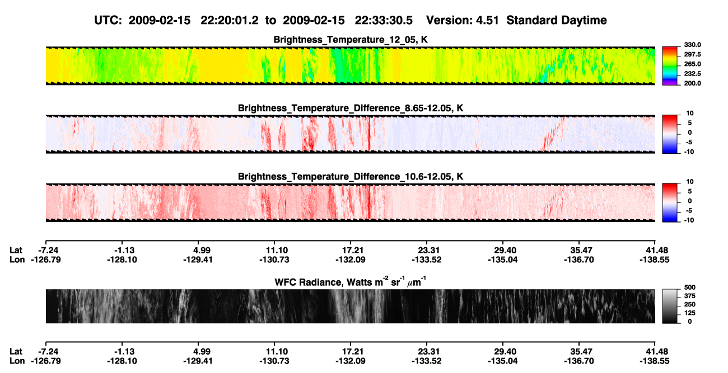728x373 pixels.
Task: Click '35.47' latitude under the WFC Radiance panel
Action: click(x=578, y=351)
